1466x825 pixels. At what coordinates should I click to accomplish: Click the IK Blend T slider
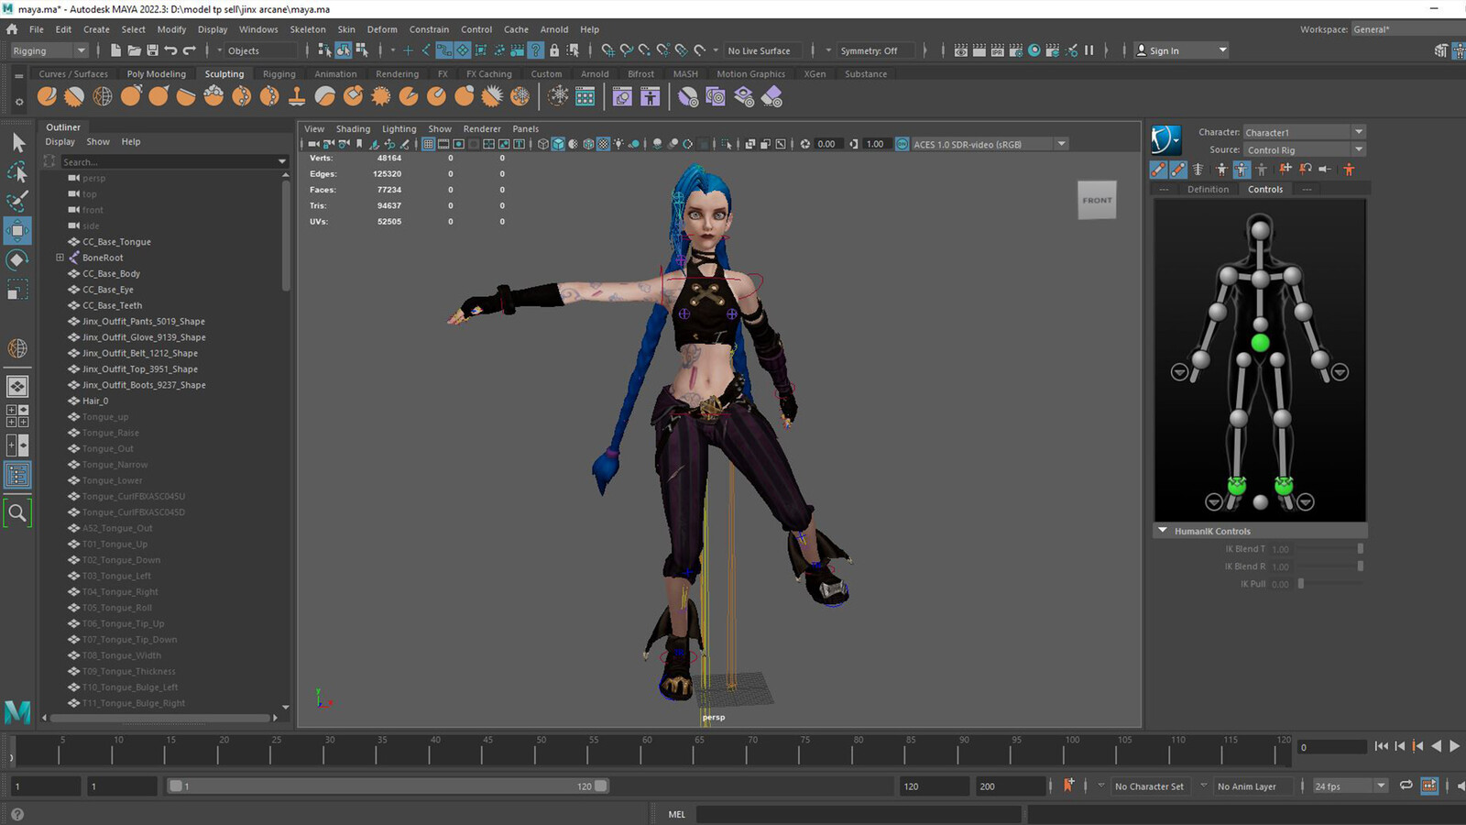[1329, 549]
